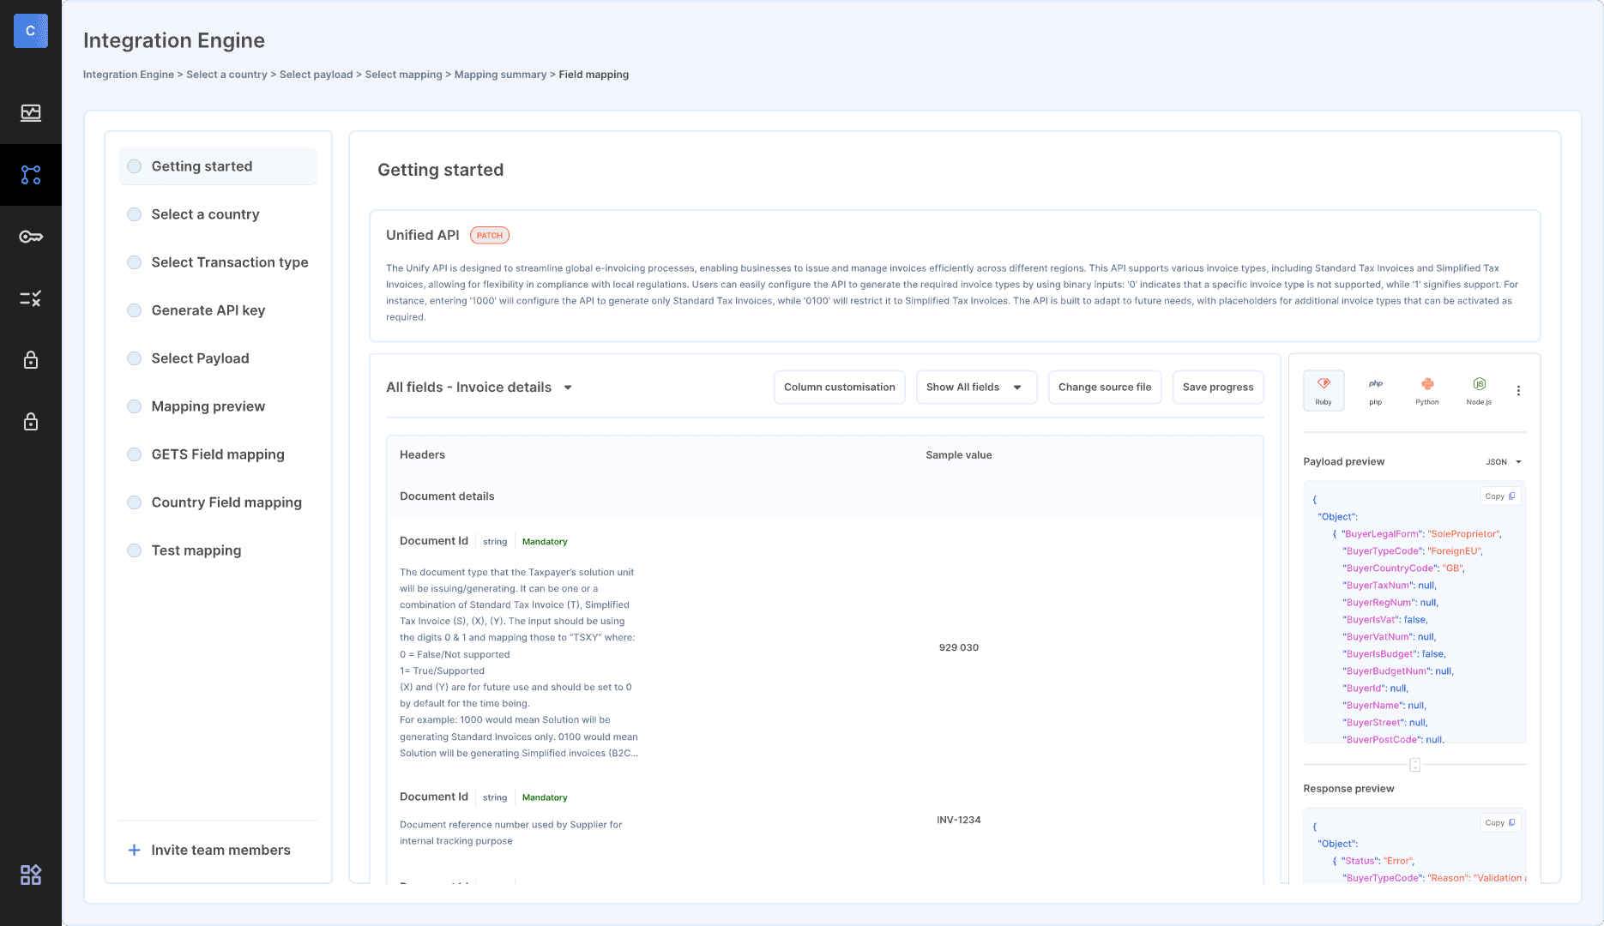Viewport: 1604px width, 926px height.
Task: Select the Getting started step
Action: tap(202, 165)
